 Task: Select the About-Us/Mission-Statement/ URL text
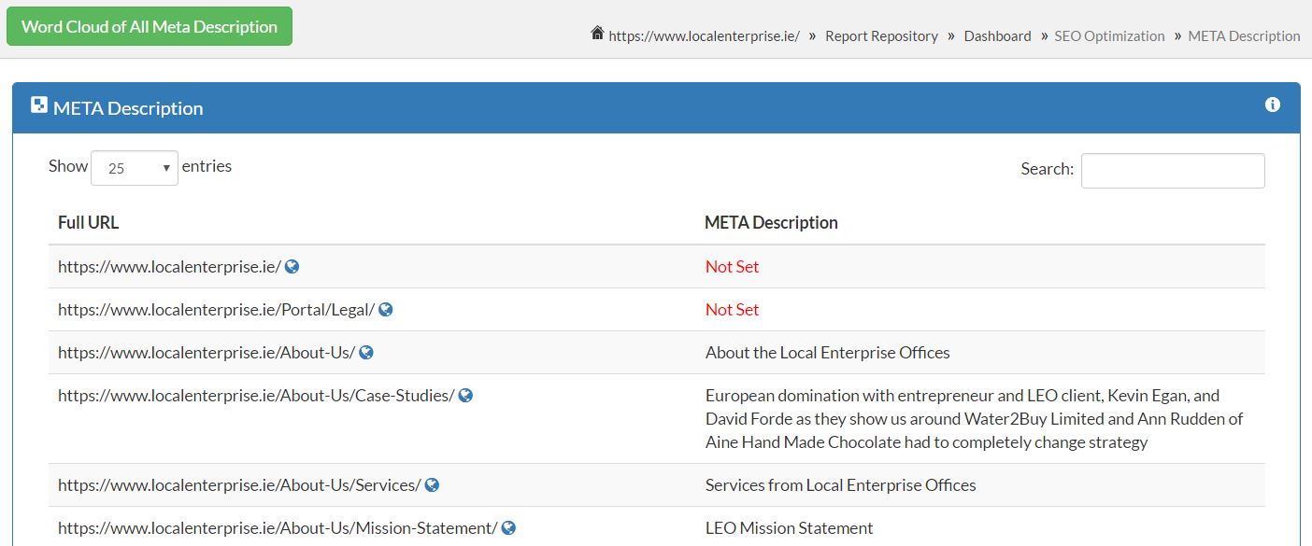point(278,527)
